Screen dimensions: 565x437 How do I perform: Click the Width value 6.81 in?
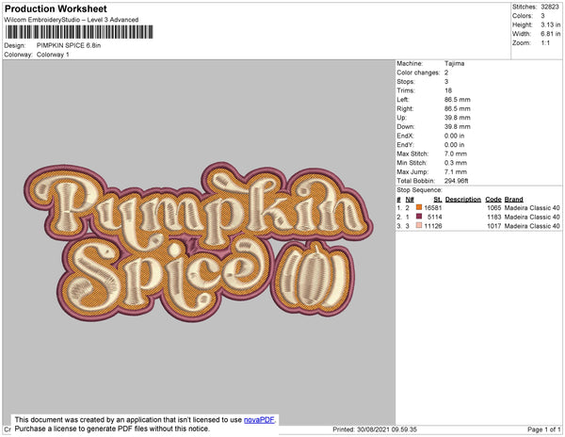(550, 34)
